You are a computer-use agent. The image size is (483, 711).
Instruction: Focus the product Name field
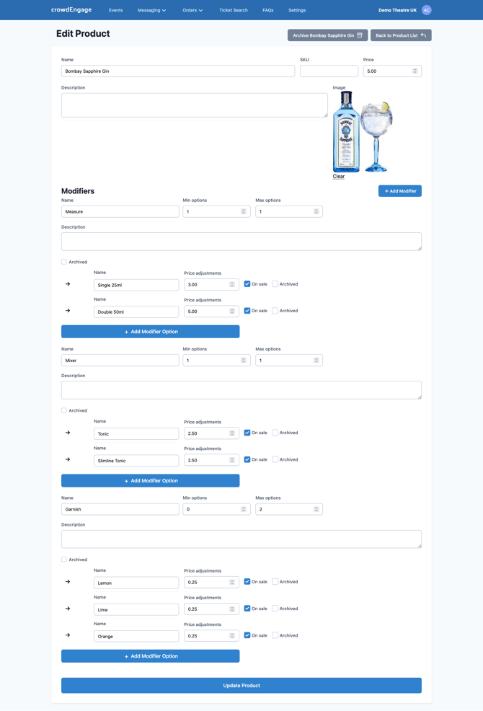(178, 71)
